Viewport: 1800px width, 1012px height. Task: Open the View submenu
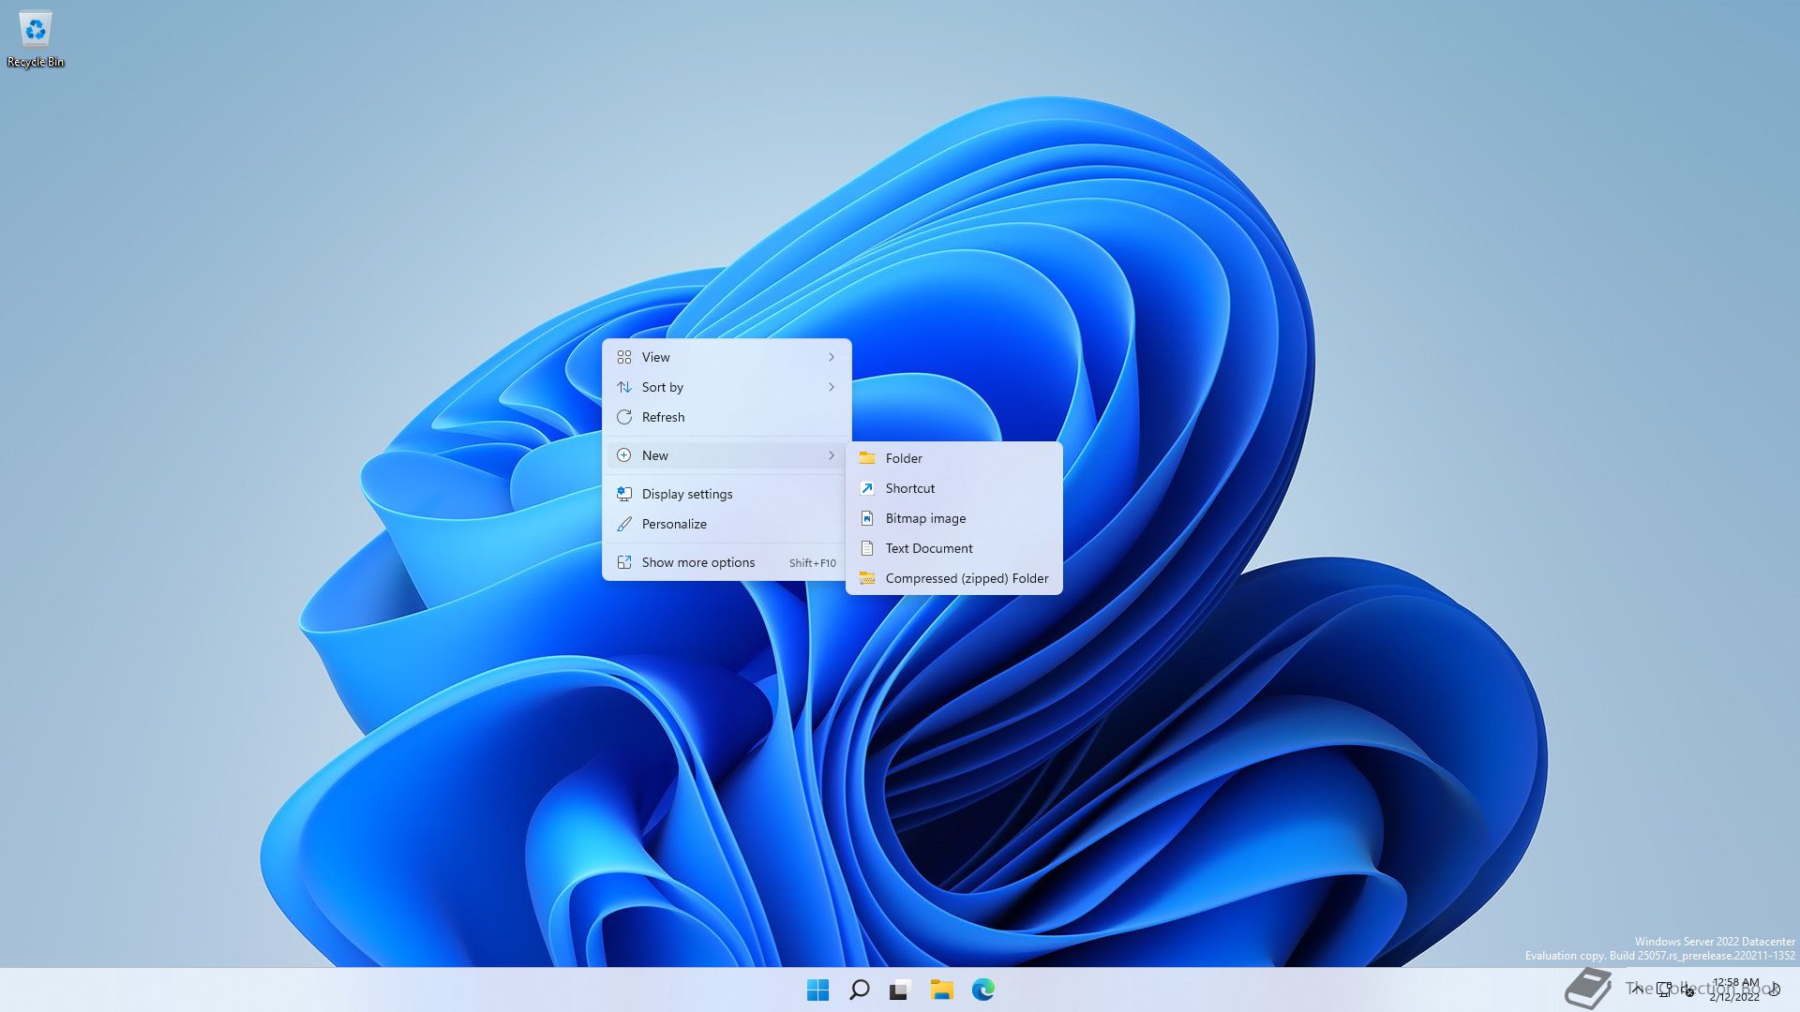pyautogui.click(x=727, y=357)
